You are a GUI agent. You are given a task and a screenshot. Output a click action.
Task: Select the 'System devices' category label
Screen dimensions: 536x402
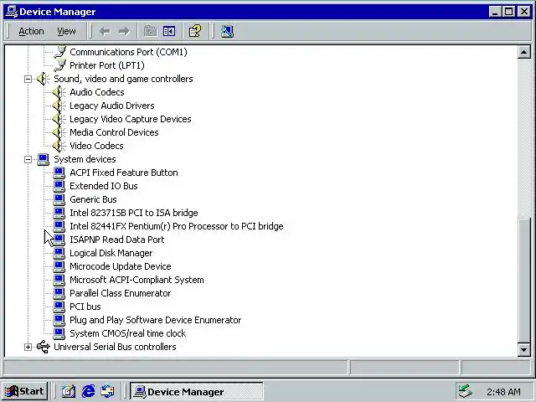pos(85,159)
